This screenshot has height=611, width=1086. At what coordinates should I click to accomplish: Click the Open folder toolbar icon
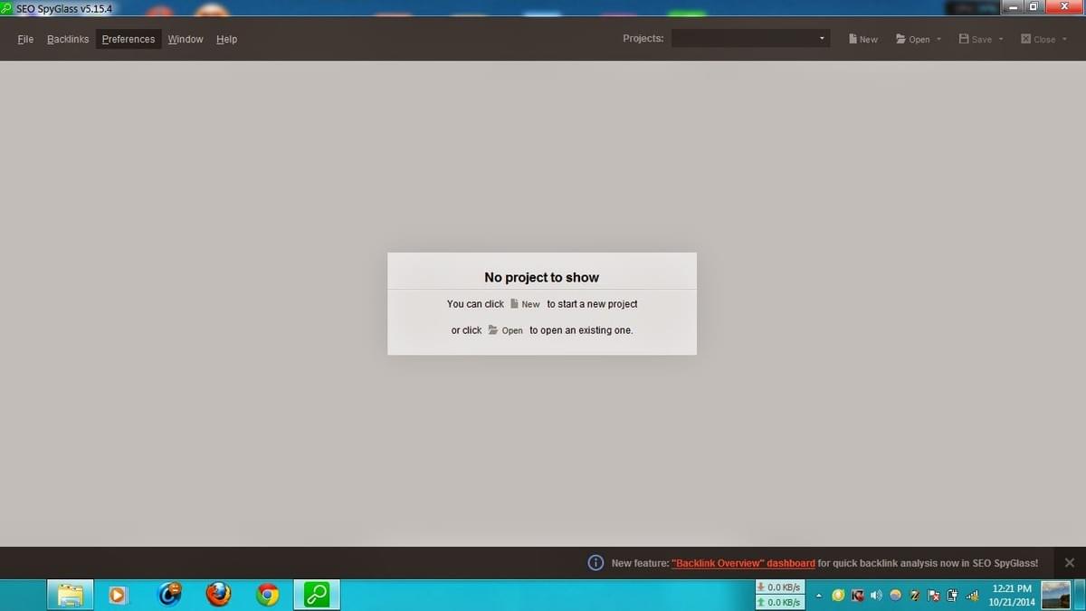[900, 39]
